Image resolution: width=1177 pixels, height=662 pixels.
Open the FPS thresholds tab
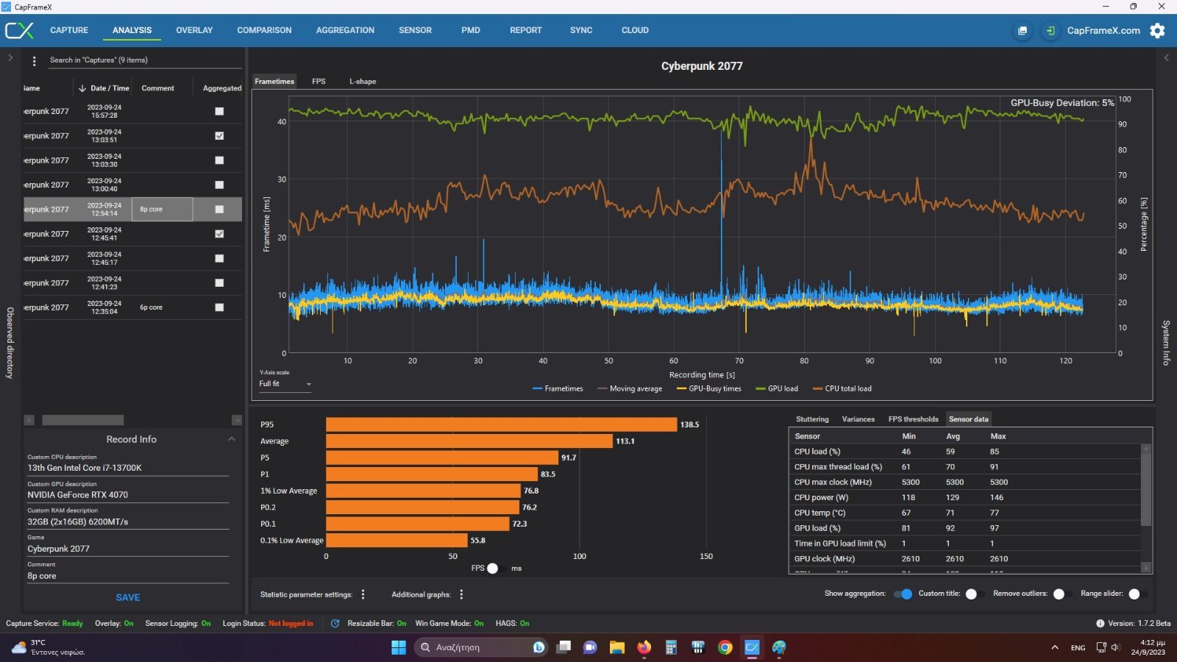point(913,419)
